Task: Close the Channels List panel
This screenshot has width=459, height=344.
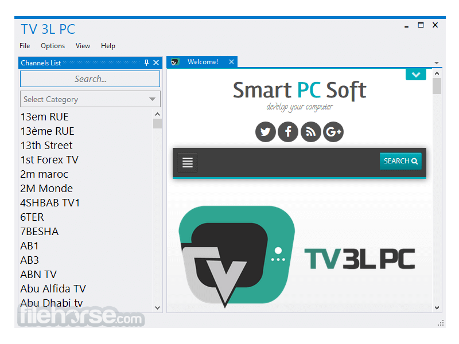Action: pyautogui.click(x=156, y=62)
